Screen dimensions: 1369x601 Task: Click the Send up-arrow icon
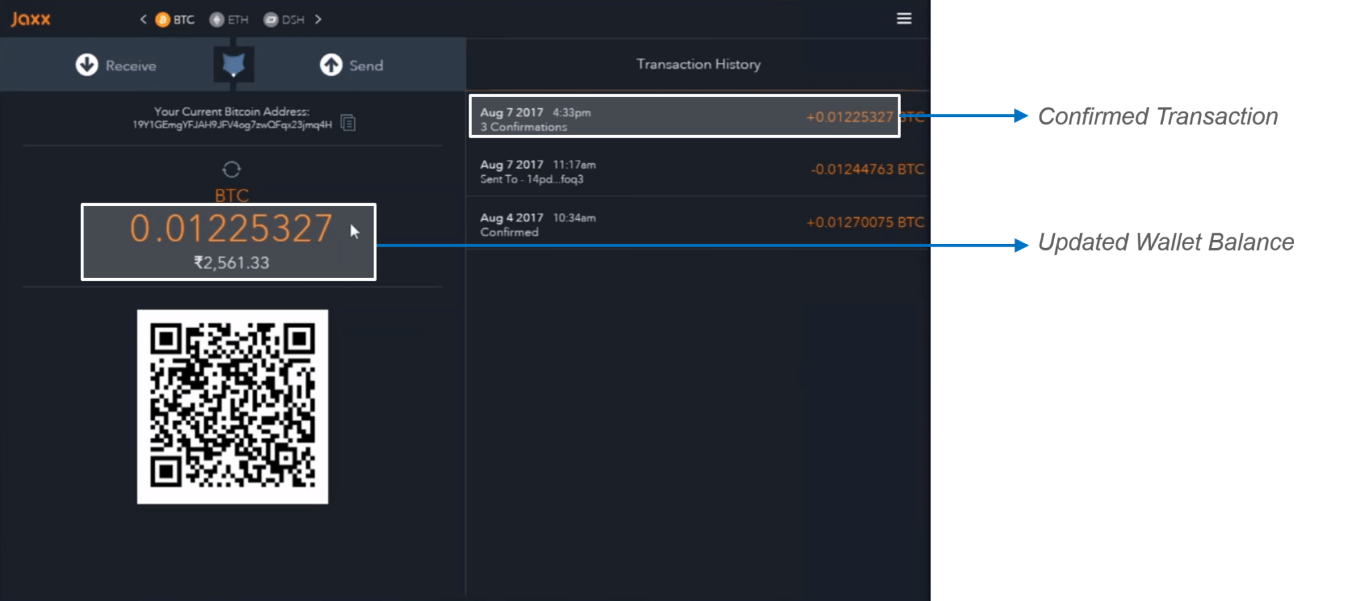click(331, 65)
